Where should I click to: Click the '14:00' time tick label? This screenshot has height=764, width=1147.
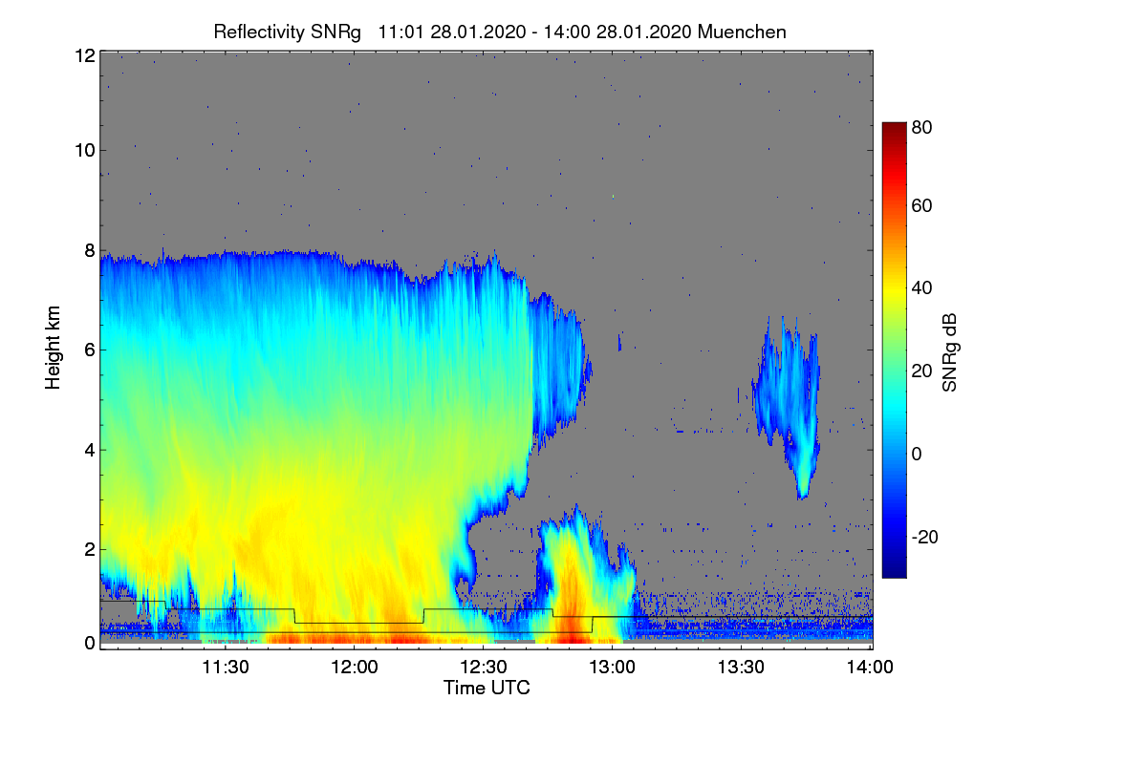(871, 668)
